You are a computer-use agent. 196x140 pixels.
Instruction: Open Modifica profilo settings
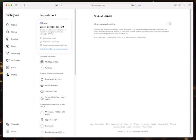49,62
